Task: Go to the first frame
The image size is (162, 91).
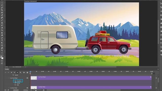Action: [5, 73]
